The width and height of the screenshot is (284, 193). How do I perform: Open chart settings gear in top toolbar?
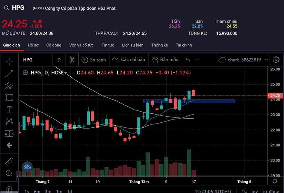tap(276, 60)
